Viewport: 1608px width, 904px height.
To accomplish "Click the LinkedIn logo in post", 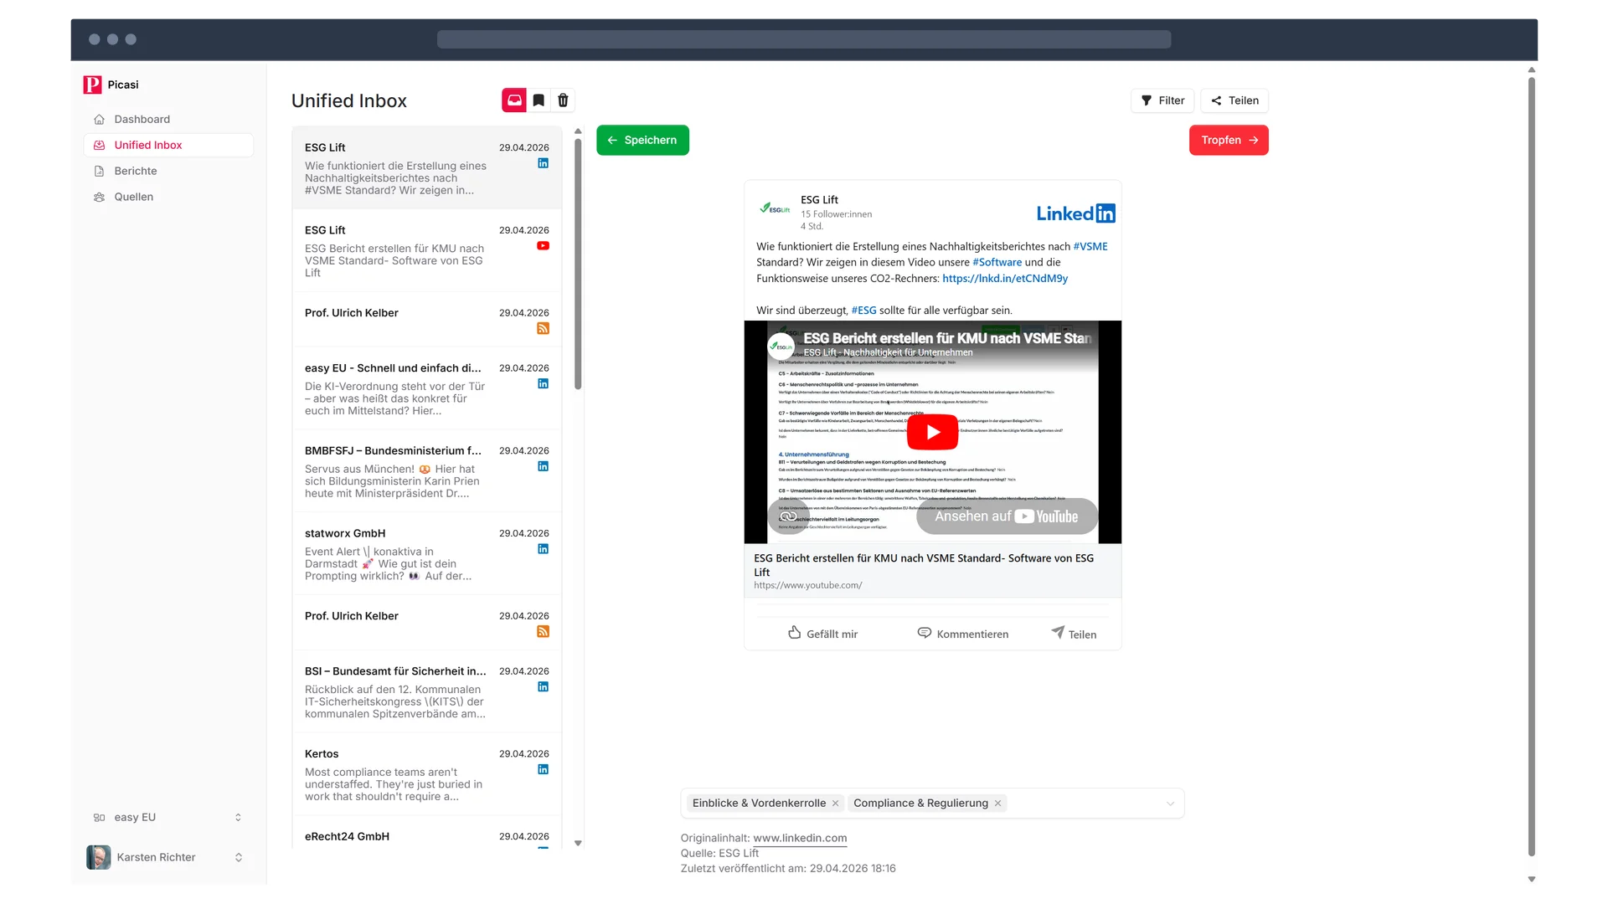I will click(1075, 213).
